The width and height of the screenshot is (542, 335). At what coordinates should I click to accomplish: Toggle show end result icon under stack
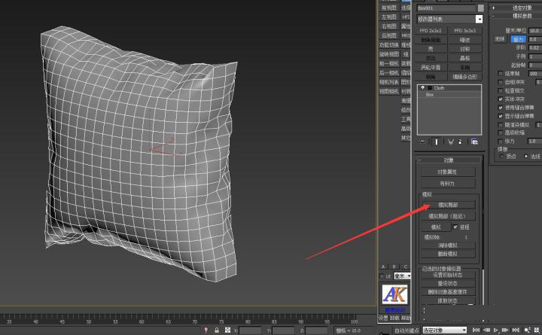437,142
